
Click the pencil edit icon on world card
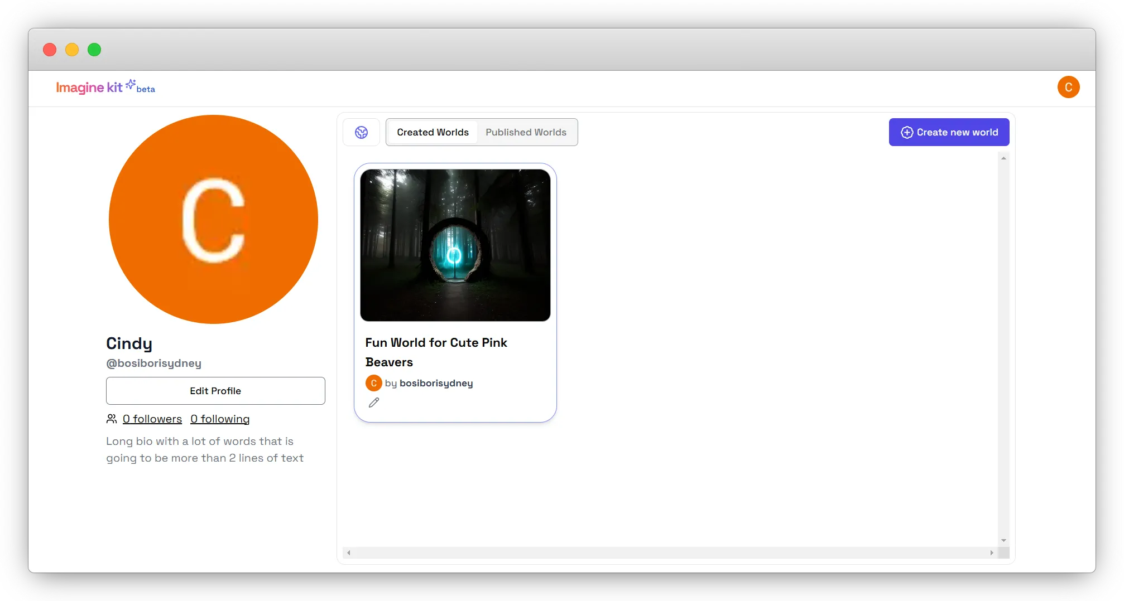pos(374,403)
